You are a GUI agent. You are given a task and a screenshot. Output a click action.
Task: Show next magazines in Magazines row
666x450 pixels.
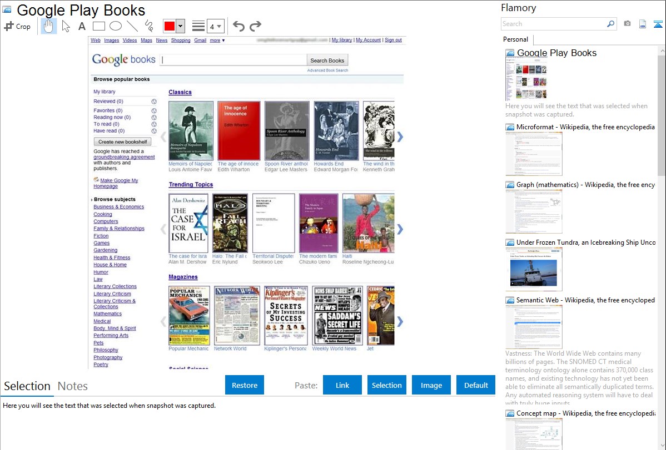[x=400, y=321]
